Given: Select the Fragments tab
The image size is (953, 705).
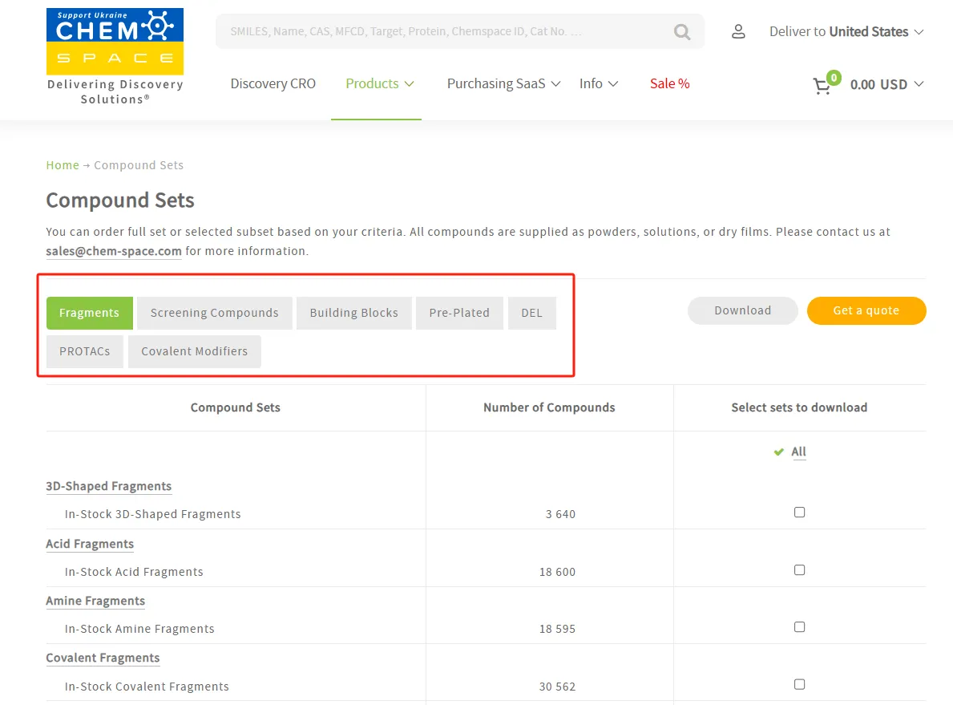Looking at the screenshot, I should 89,313.
